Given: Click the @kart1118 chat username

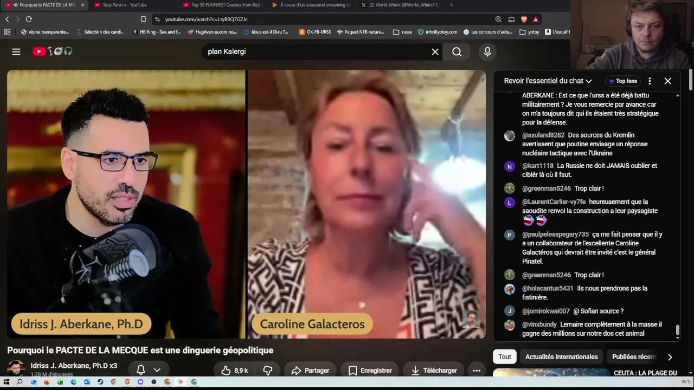Looking at the screenshot, I should pos(538,166).
